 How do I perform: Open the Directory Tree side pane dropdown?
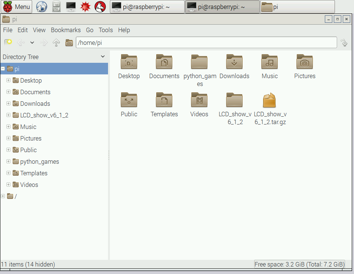103,56
